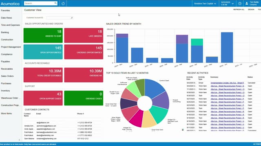Open the Implementation Update activity link
This screenshot has width=261, height=146.
[x=228, y=83]
